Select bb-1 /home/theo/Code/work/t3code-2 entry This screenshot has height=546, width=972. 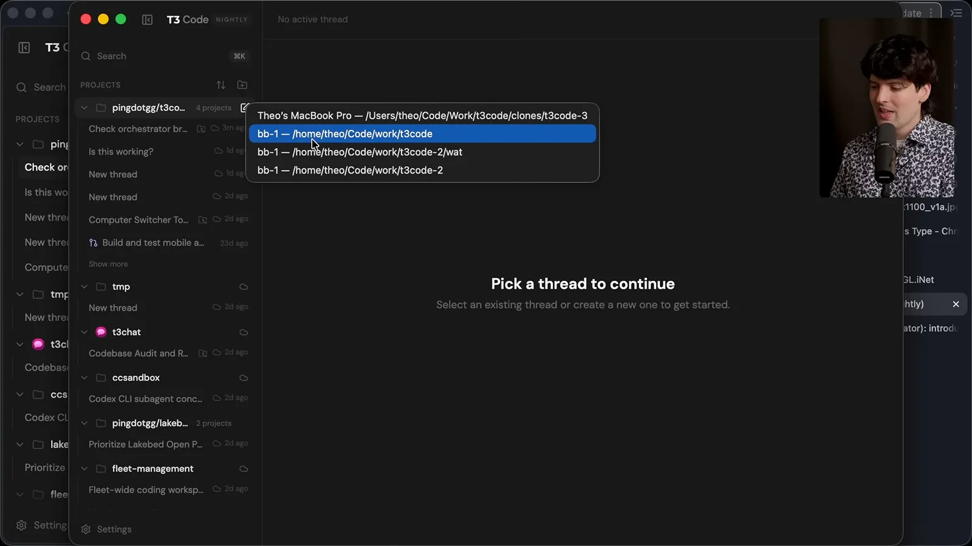tap(422, 170)
